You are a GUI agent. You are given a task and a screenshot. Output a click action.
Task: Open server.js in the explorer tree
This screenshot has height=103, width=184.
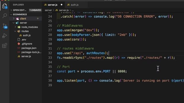click(x=26, y=56)
